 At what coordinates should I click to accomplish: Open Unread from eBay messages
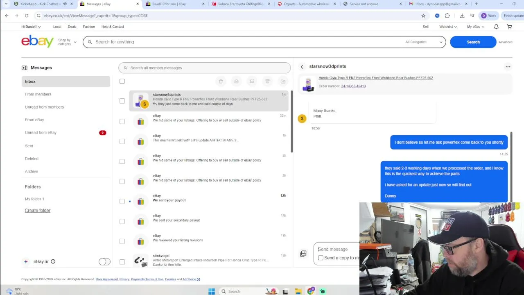(x=41, y=133)
